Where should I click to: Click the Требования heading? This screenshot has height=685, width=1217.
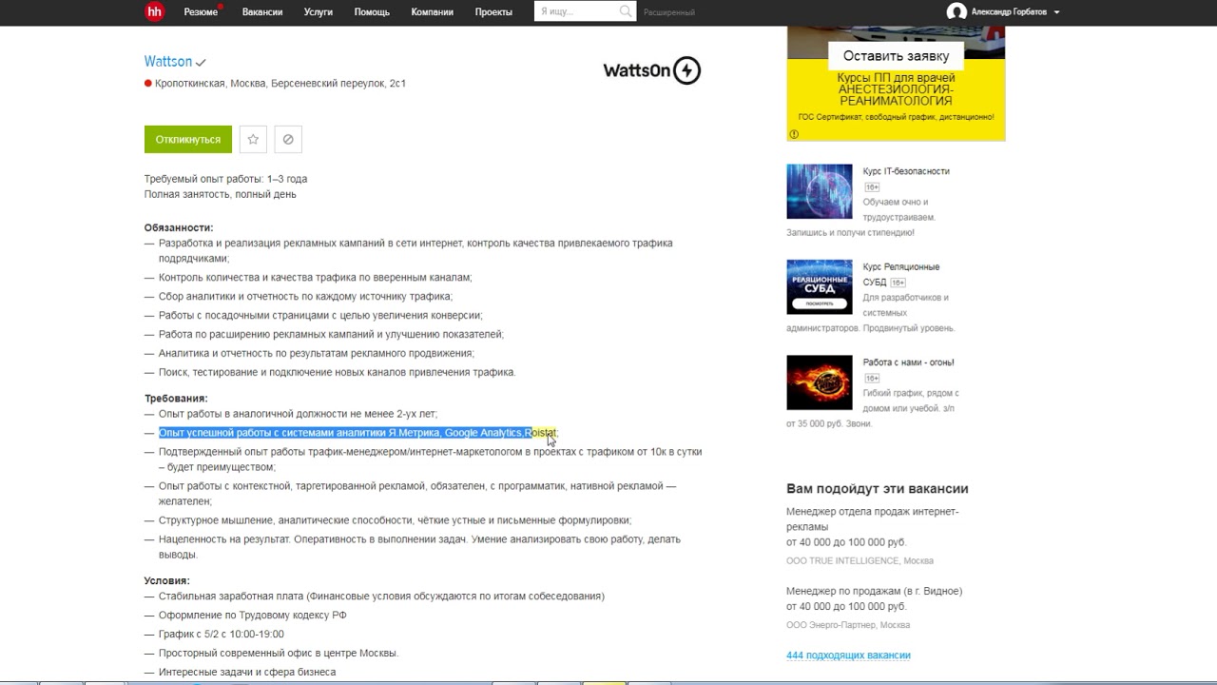point(176,399)
